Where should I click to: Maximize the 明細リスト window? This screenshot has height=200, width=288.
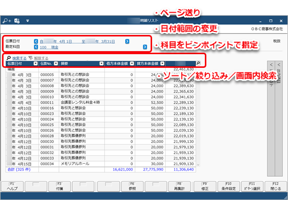pyautogui.click(x=271, y=21)
